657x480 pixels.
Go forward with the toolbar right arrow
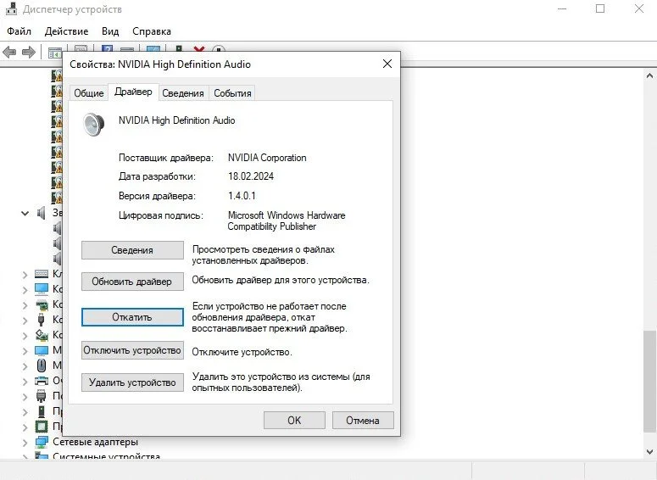[x=29, y=53]
